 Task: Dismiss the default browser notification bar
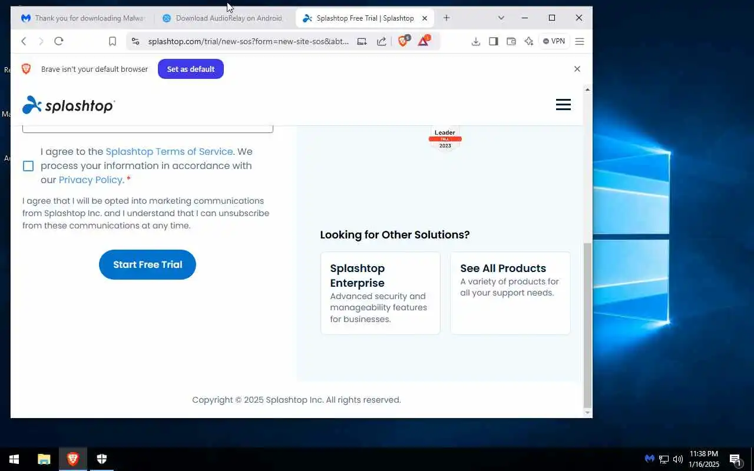(577, 69)
